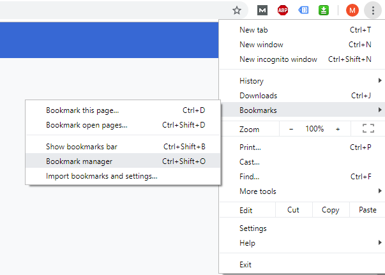Toggle Show bookmarks bar
385x275 pixels.
click(123, 147)
